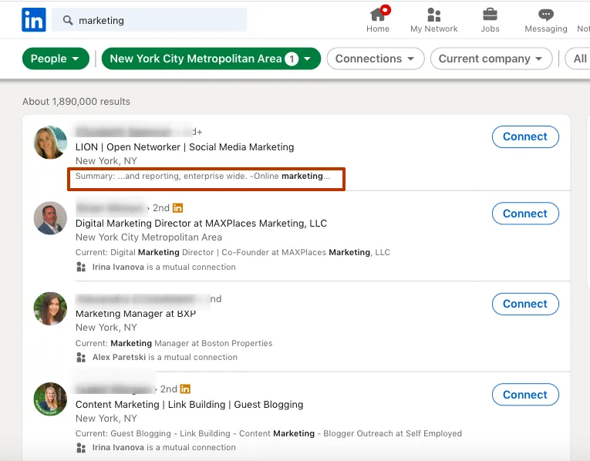The image size is (590, 461).
Task: Click 'Current: Digital Marketing Director | Co-Founder' snippet
Action: point(233,252)
